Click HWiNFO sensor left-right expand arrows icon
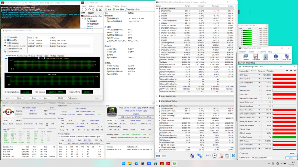This screenshot has width=298, height=167. pos(158,156)
